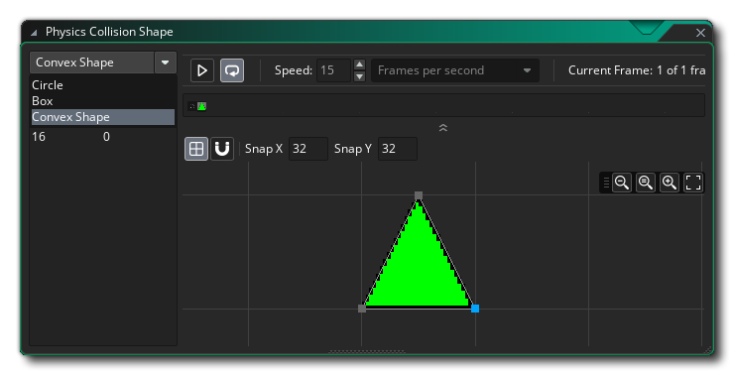Select Box from the shape list

(x=42, y=101)
